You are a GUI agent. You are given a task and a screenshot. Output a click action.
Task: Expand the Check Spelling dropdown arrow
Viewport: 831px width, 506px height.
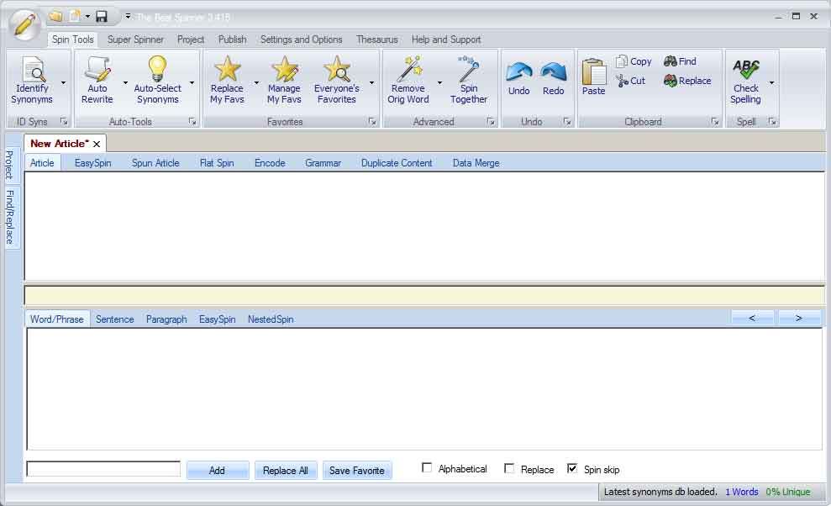[x=771, y=82]
